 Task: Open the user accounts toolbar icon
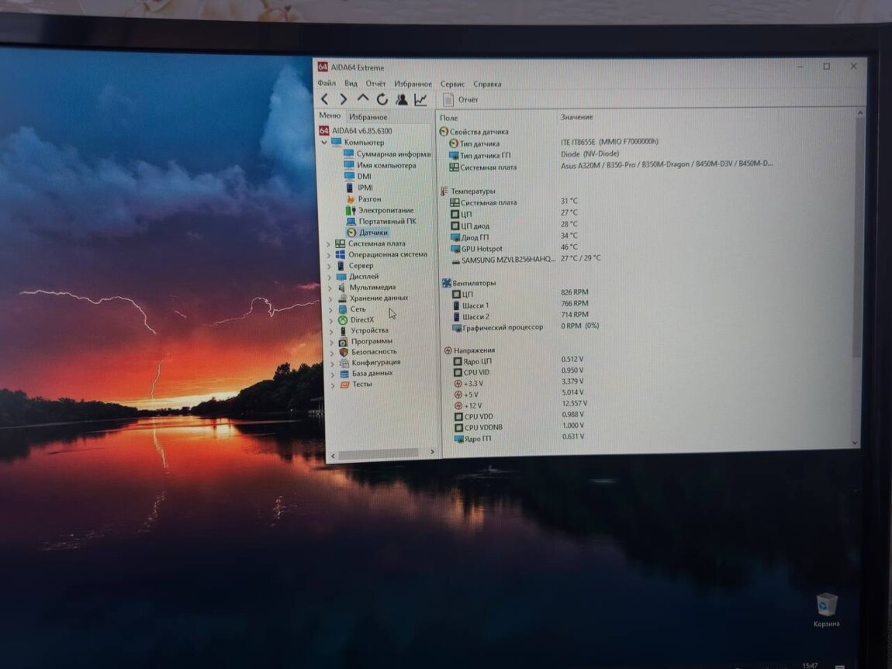[x=402, y=99]
